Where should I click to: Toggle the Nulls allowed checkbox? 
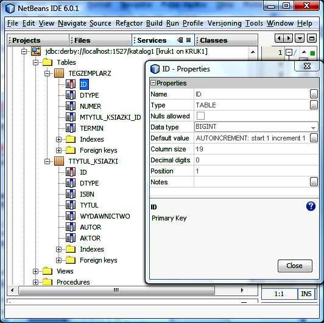[200, 116]
